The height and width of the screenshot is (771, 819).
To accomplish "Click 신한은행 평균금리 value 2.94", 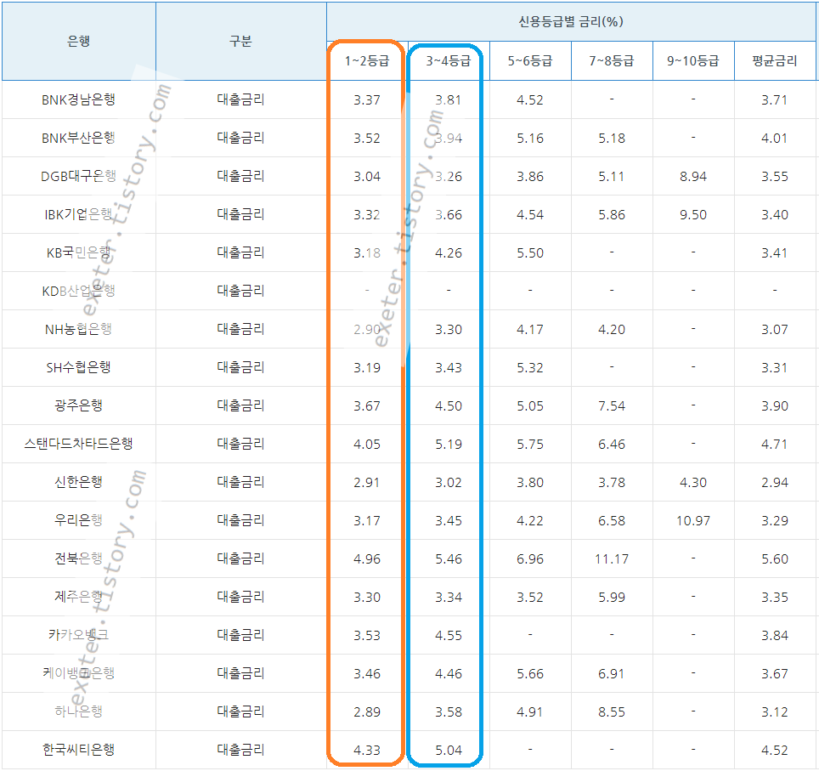I will (774, 483).
